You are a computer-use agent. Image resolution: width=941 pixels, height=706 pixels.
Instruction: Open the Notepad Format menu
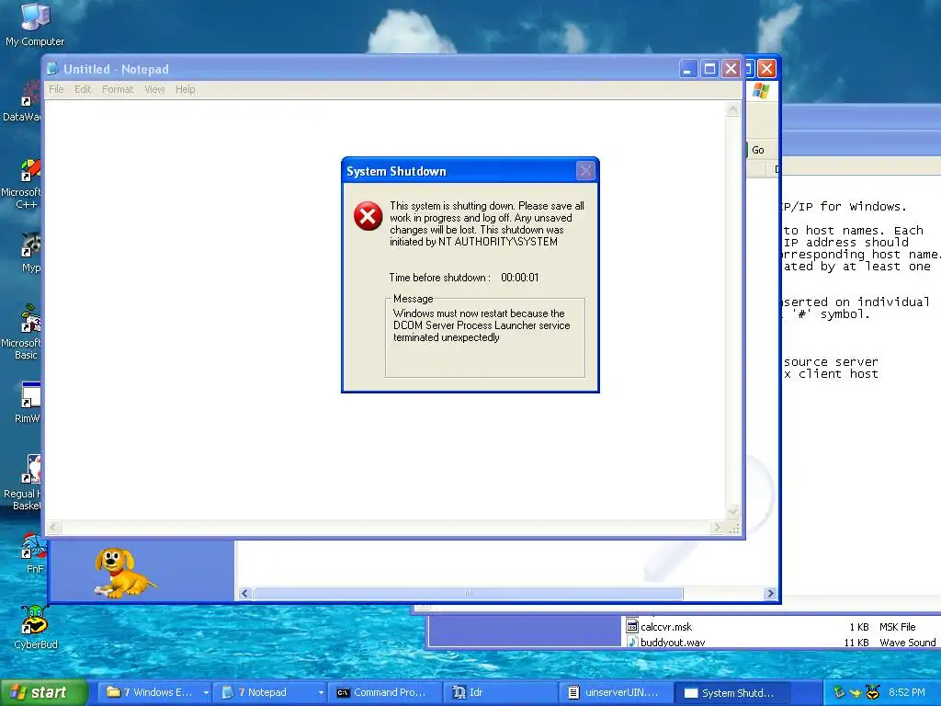tap(118, 89)
